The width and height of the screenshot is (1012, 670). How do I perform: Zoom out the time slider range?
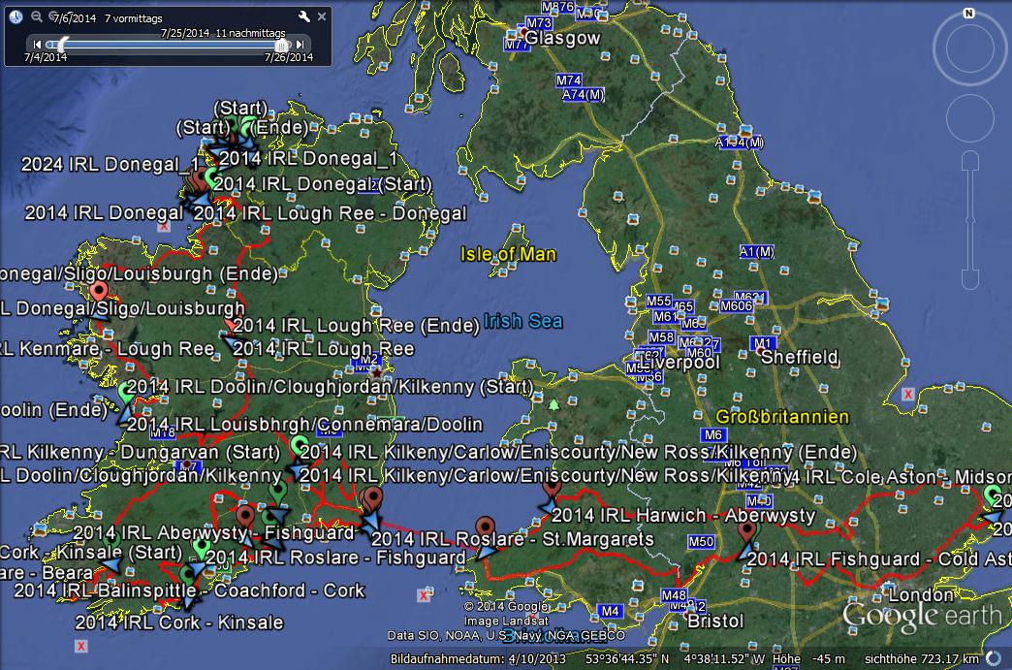pos(36,16)
